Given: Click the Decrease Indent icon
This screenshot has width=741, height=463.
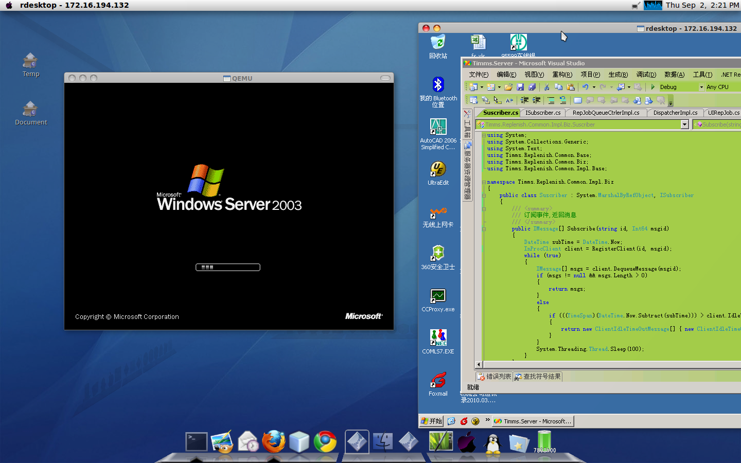Looking at the screenshot, I should (524, 100).
